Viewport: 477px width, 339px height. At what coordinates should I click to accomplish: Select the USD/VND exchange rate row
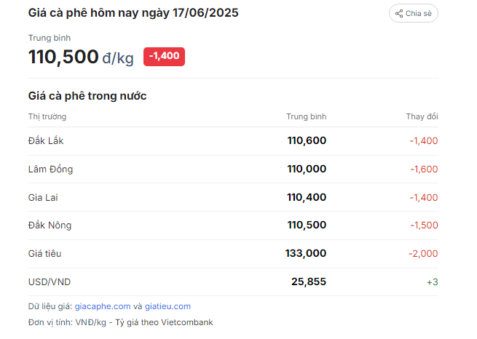pos(233,282)
